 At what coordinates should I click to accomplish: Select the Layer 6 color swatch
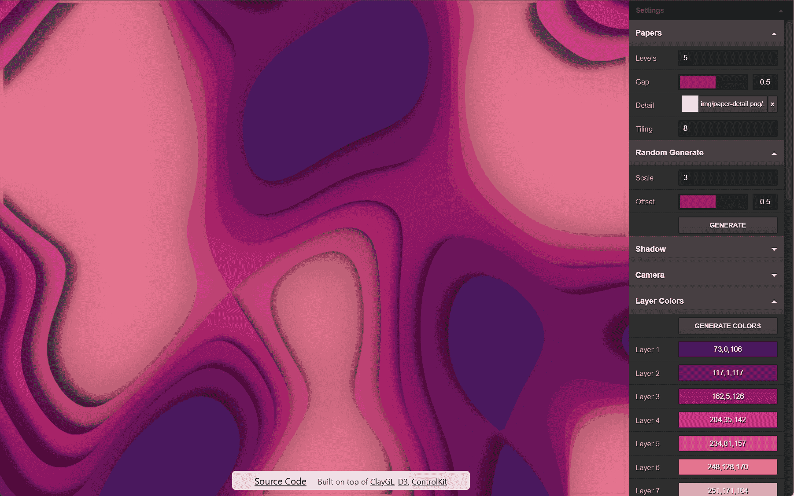[728, 467]
